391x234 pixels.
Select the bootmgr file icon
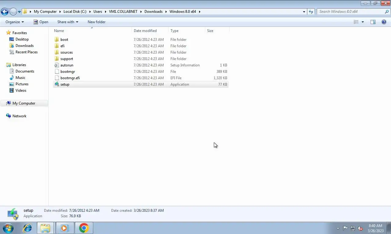57,72
